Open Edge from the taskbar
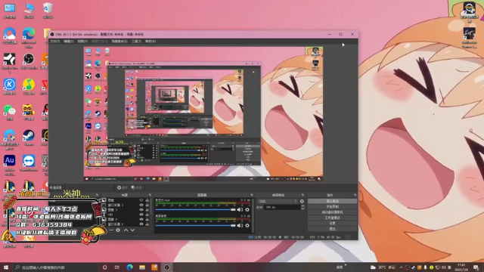Viewport: 484px width, 272px height. click(129, 267)
